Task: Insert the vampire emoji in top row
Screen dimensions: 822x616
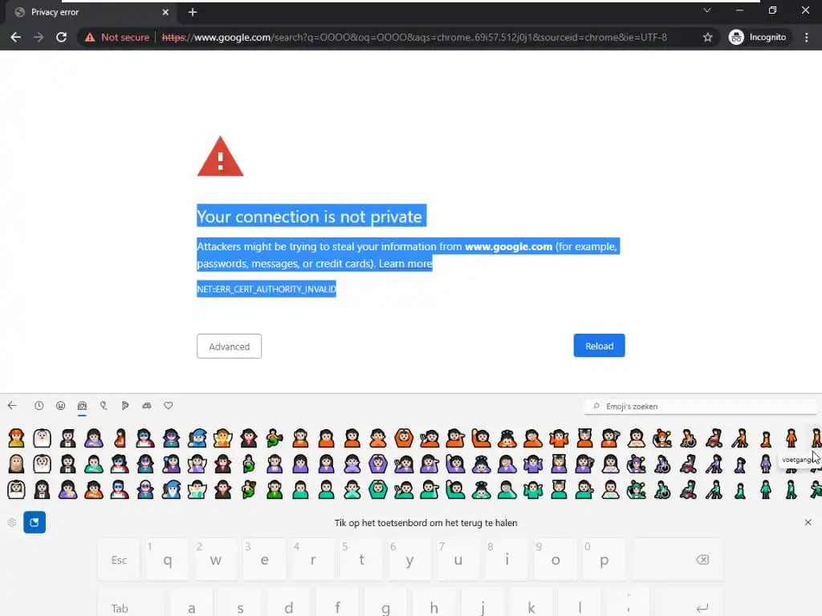Action: coord(249,438)
